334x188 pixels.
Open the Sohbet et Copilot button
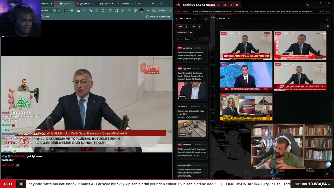[x=159, y=10]
